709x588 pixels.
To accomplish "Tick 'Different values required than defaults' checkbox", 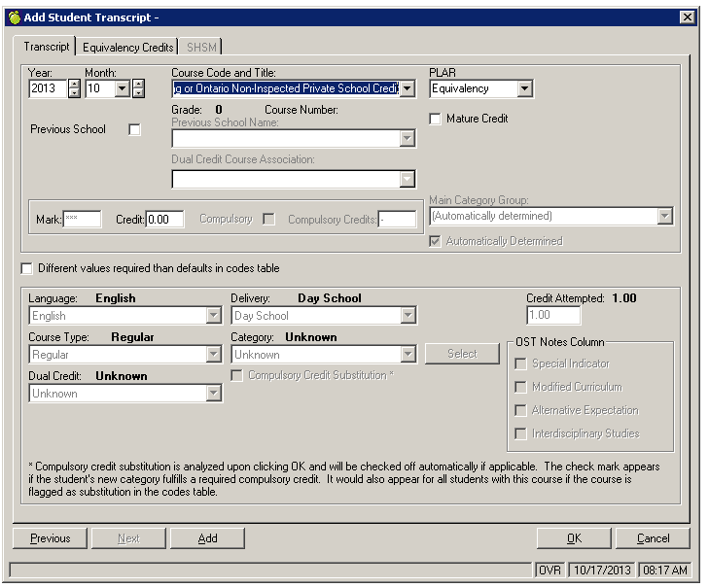I will click(27, 268).
